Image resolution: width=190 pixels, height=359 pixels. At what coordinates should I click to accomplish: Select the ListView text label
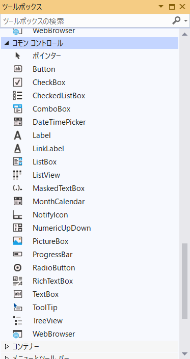pos(46,175)
